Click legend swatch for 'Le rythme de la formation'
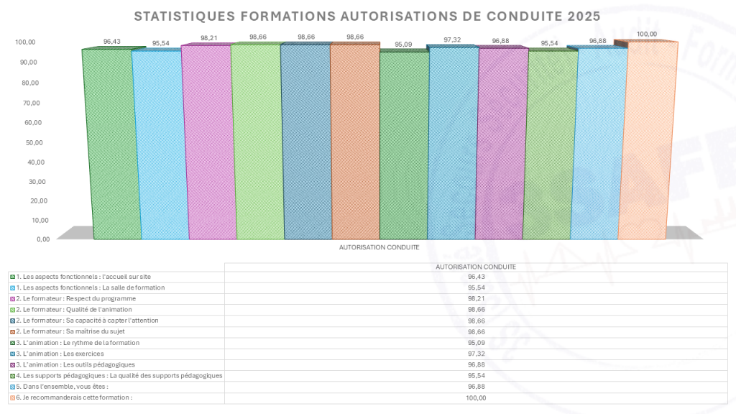Viewport: 736px width, 414px height. [13, 343]
